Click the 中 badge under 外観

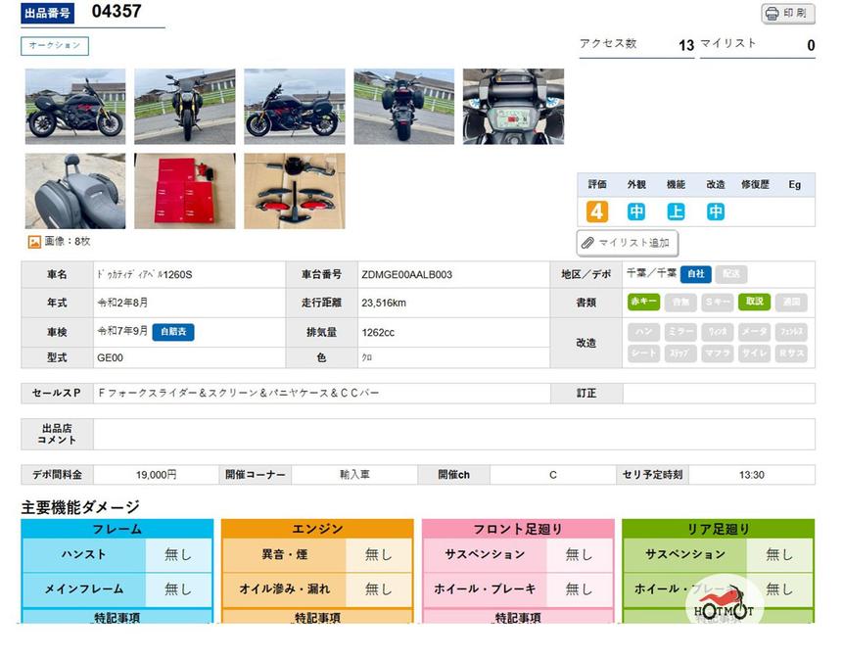(636, 211)
